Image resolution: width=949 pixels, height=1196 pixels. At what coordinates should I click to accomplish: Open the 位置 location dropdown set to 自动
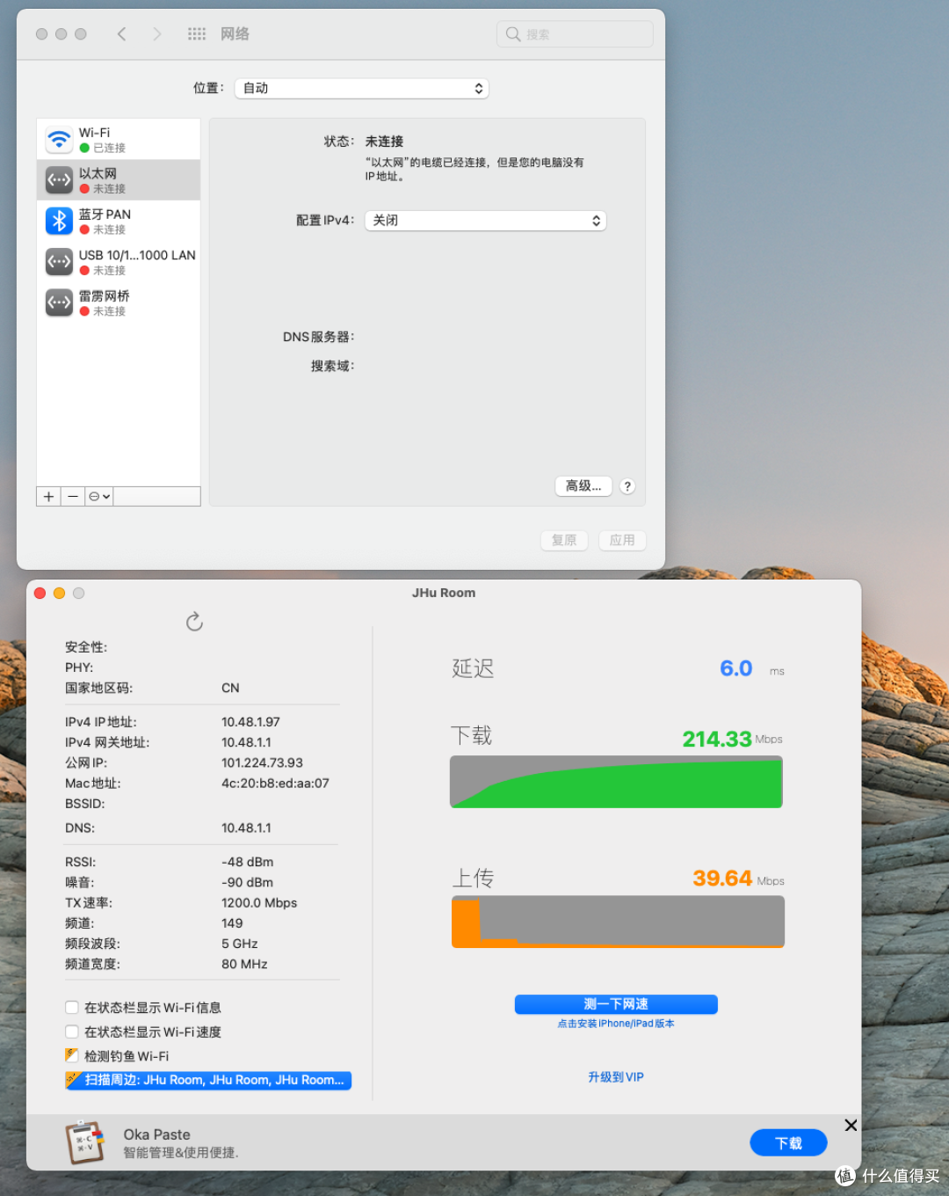361,89
